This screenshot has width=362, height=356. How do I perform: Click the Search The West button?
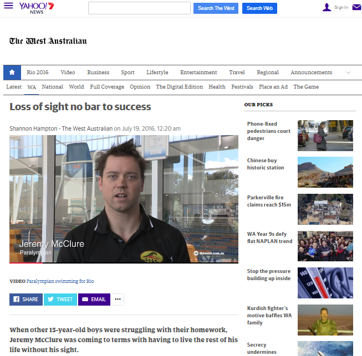pyautogui.click(x=216, y=8)
